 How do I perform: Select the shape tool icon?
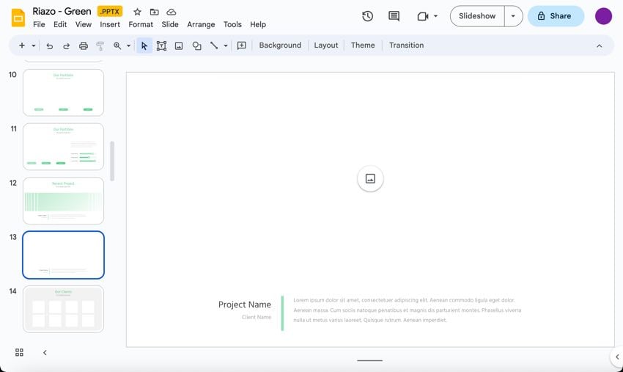click(x=196, y=45)
